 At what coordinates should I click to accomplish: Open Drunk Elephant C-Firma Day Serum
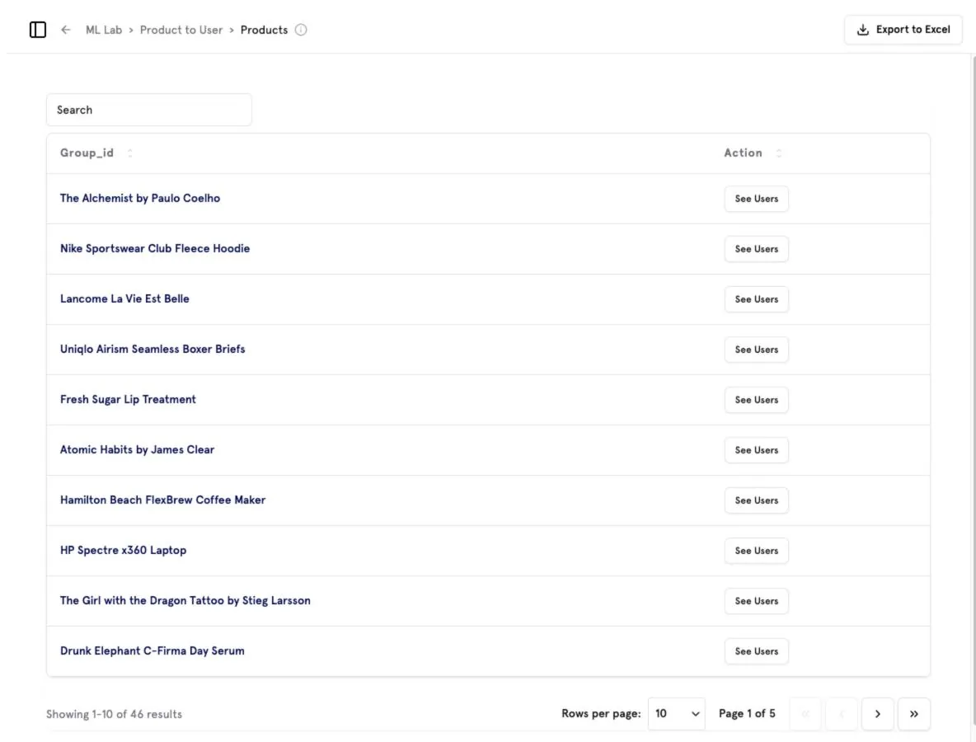[x=152, y=651]
